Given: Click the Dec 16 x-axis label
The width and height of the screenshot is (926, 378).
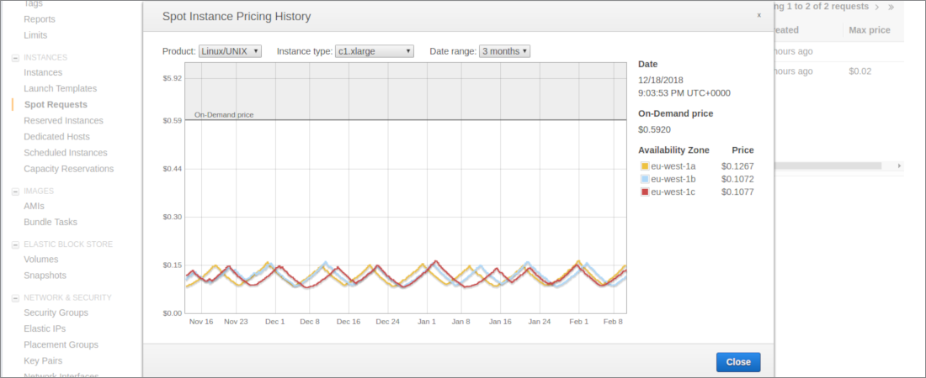Looking at the screenshot, I should coord(349,322).
